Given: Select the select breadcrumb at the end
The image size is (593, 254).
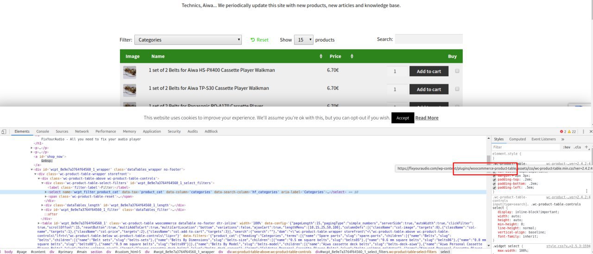Looking at the screenshot, I should (x=445, y=252).
